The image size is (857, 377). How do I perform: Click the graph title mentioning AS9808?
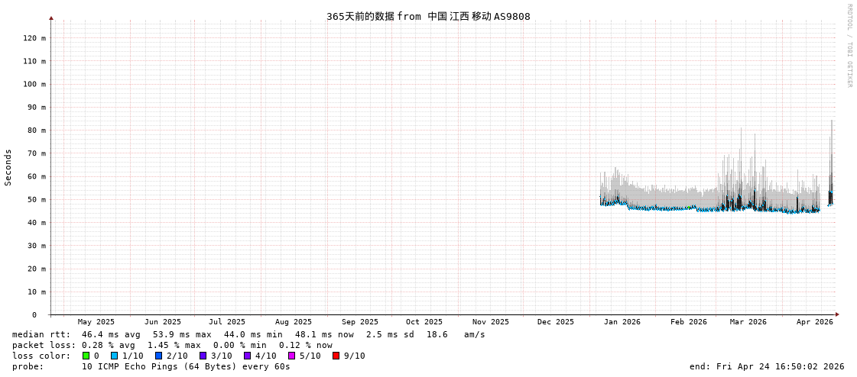coord(428,16)
